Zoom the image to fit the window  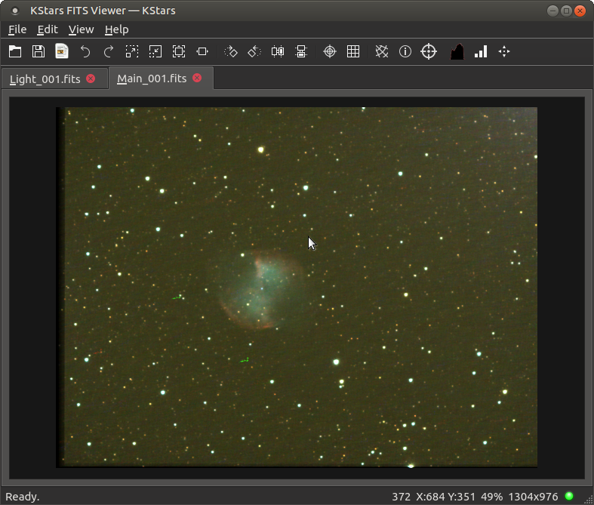point(179,51)
